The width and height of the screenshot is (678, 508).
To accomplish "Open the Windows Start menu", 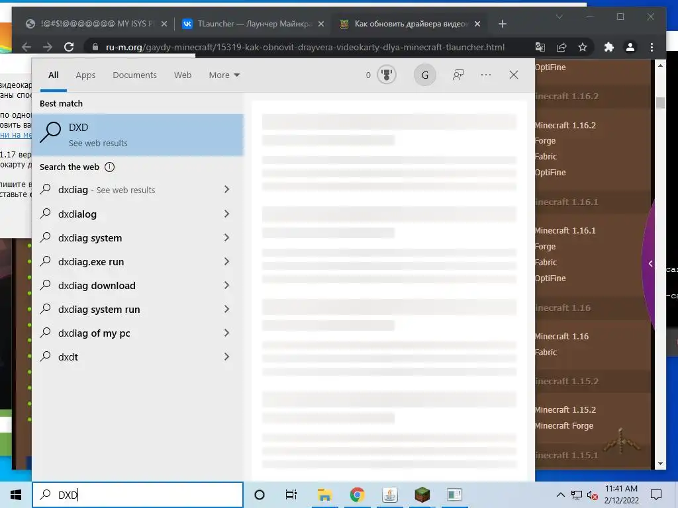I will [16, 495].
